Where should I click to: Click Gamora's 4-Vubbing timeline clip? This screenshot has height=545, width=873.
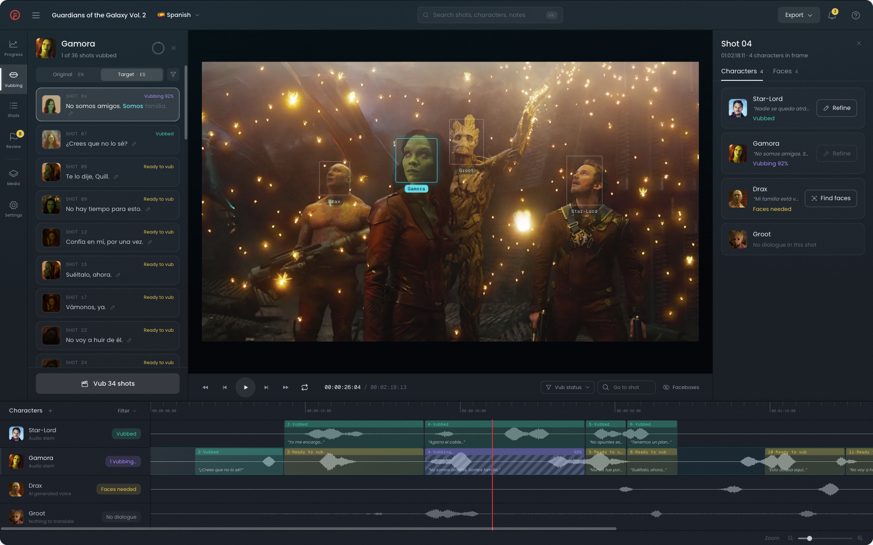point(505,461)
